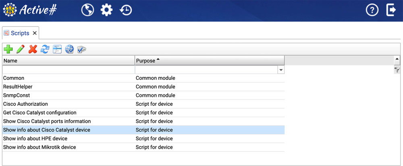Log out using the exit icon
Image resolution: width=403 pixels, height=166 pixels.
[x=391, y=10]
